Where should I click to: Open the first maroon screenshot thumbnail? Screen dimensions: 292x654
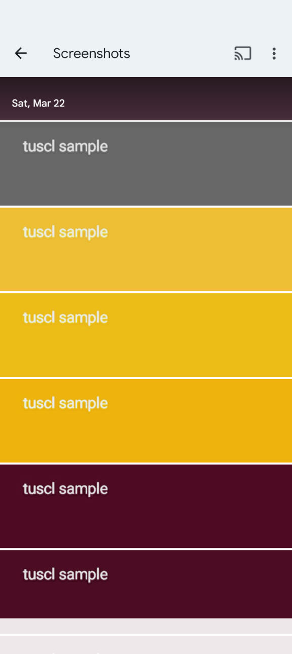pyautogui.click(x=146, y=506)
